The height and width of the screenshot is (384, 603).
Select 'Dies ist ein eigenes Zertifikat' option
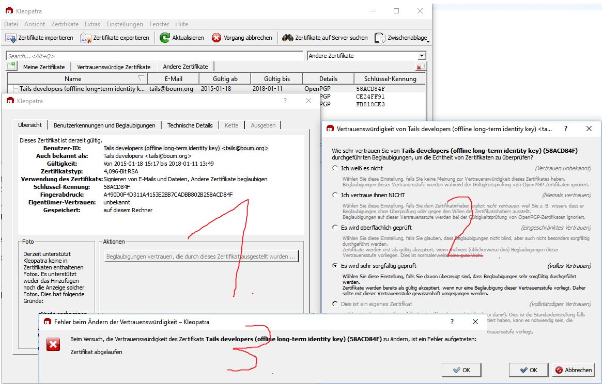pos(335,304)
